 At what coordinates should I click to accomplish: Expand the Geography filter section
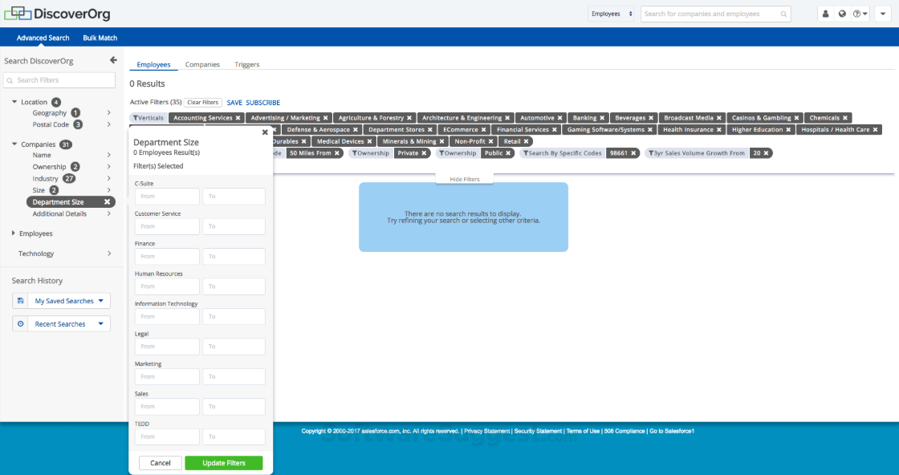pyautogui.click(x=51, y=112)
